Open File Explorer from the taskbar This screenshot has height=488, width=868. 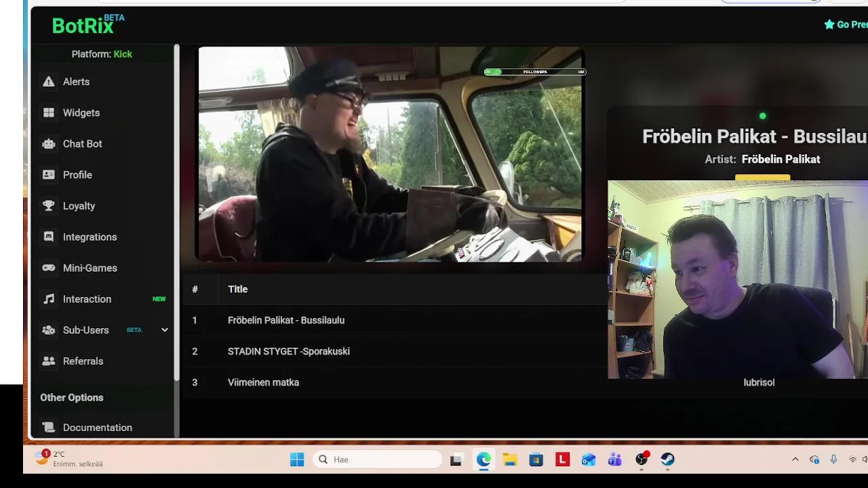click(510, 460)
